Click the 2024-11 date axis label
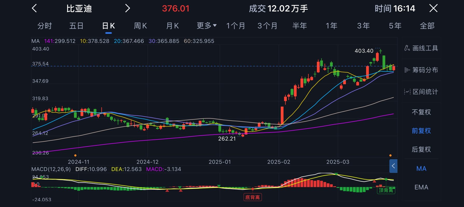 79,162
